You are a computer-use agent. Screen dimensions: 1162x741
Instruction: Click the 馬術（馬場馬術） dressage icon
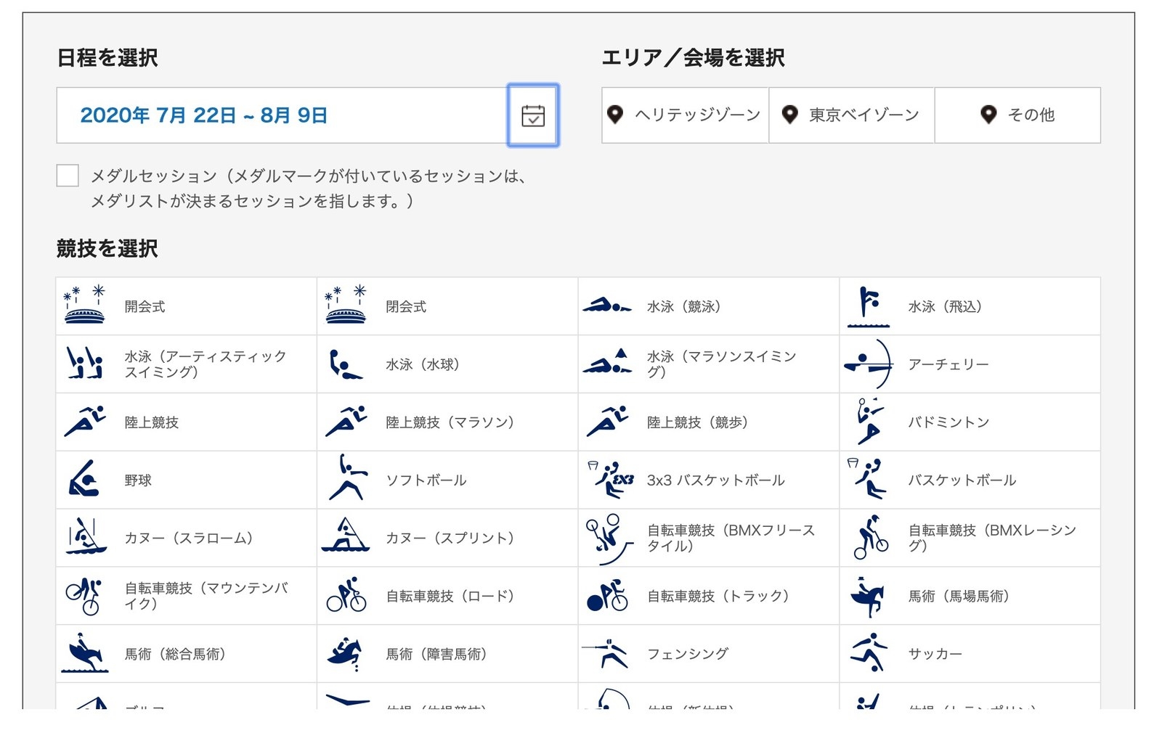pyautogui.click(x=868, y=597)
